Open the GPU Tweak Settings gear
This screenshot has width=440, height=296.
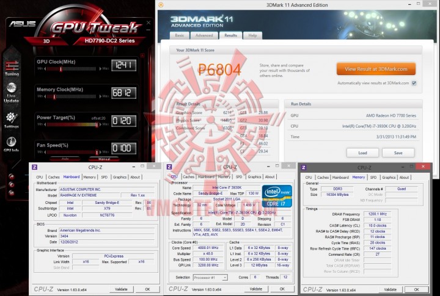[x=12, y=120]
